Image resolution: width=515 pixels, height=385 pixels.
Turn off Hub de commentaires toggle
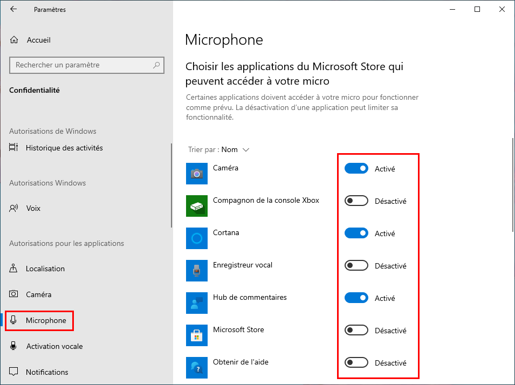356,298
